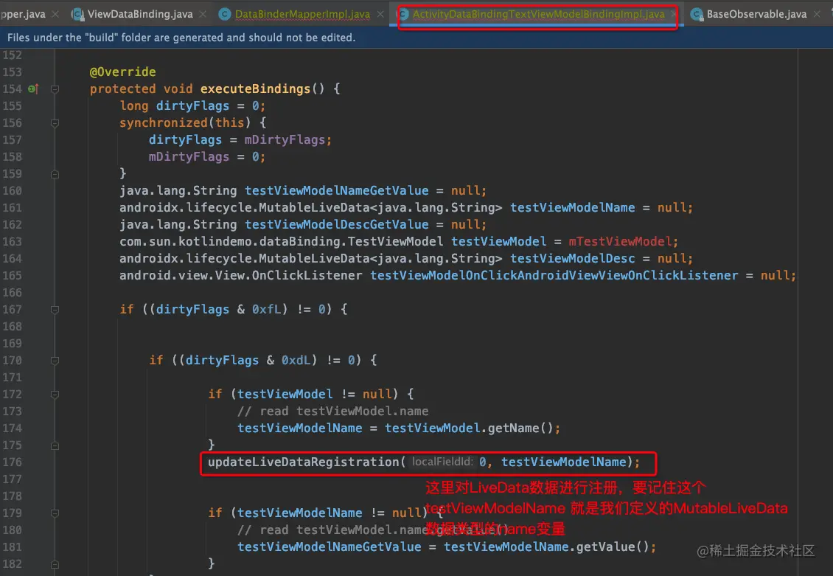Click testViewModelOnClickAndroidViewViewOnClickListener on line 165
Image resolution: width=833 pixels, height=576 pixels.
(554, 275)
